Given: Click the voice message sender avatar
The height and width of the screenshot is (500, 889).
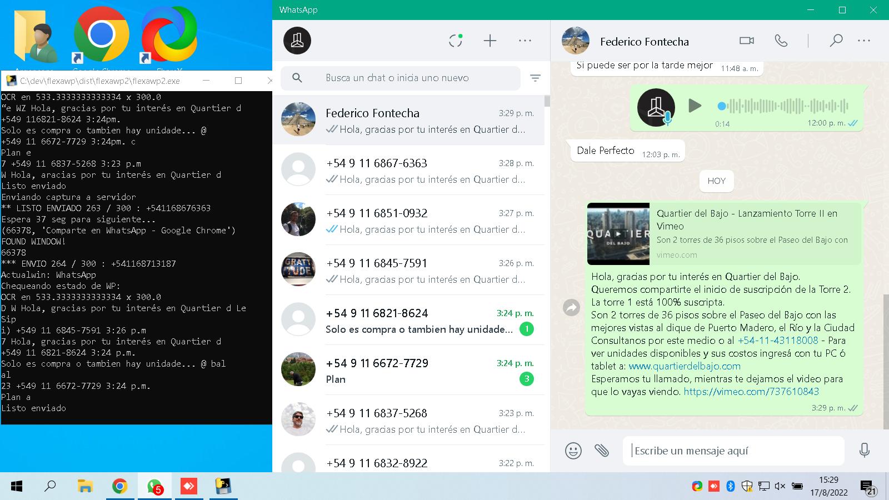Looking at the screenshot, I should pyautogui.click(x=656, y=107).
